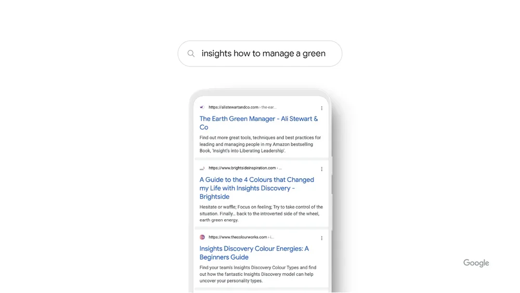Click The Colour Works site favicon
The width and height of the screenshot is (520, 293).
(202, 237)
